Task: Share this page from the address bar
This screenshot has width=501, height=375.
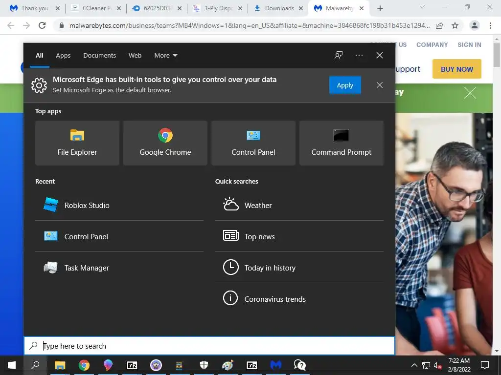Action: click(439, 25)
